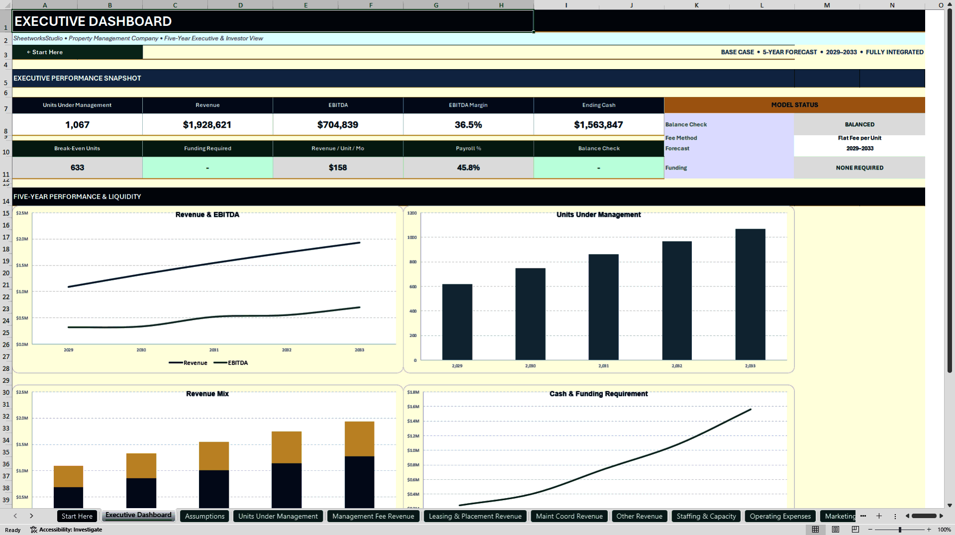This screenshot has width=955, height=535.
Task: Click zoom out minus button
Action: 870,530
